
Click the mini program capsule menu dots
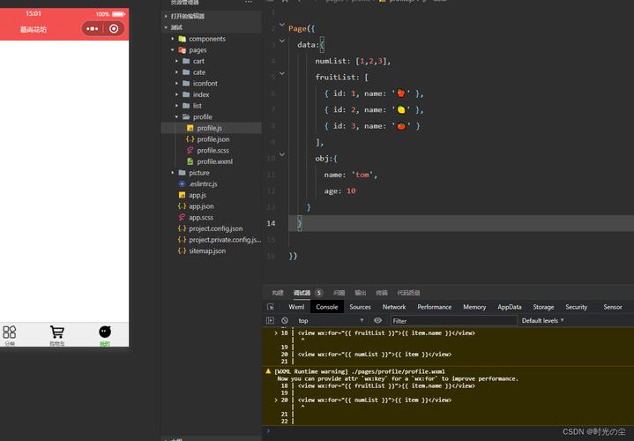pos(93,28)
